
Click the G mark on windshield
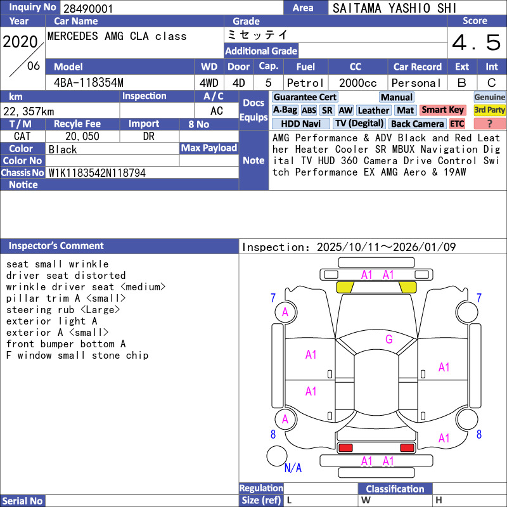[388, 340]
